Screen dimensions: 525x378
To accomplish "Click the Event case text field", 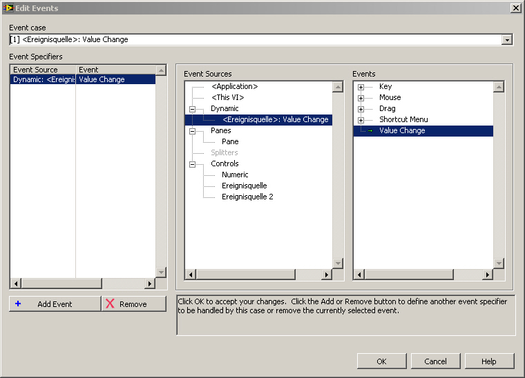I will 256,40.
